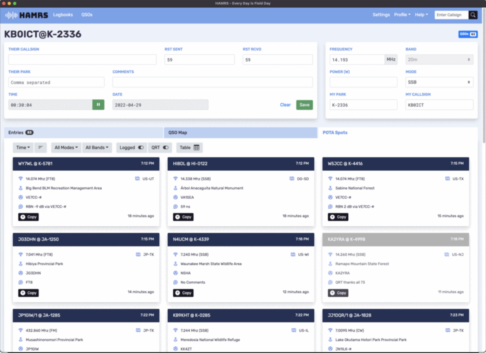Viewport: 486px width, 353px height.
Task: Open the Time sort dropdown
Action: pos(23,148)
